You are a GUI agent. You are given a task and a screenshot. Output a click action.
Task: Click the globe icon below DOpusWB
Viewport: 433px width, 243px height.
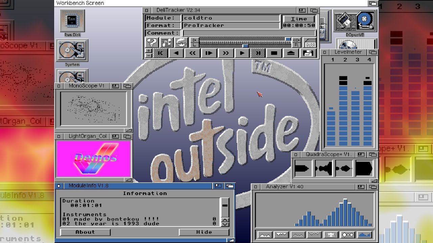tap(356, 44)
